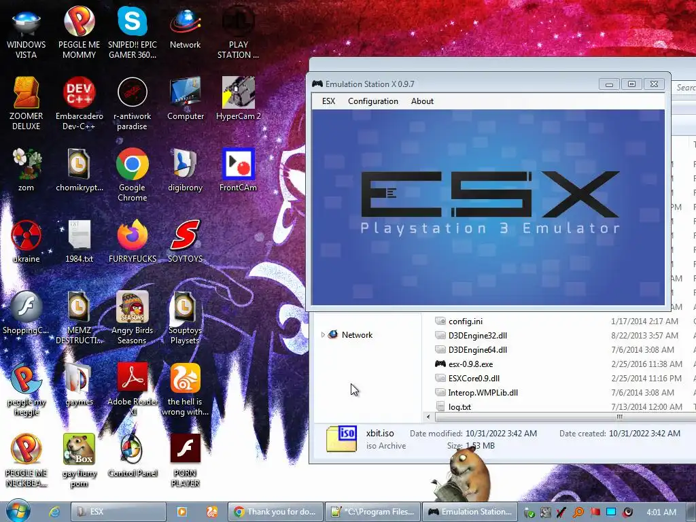This screenshot has height=522, width=696.
Task: Open the Configuration menu
Action: point(373,101)
